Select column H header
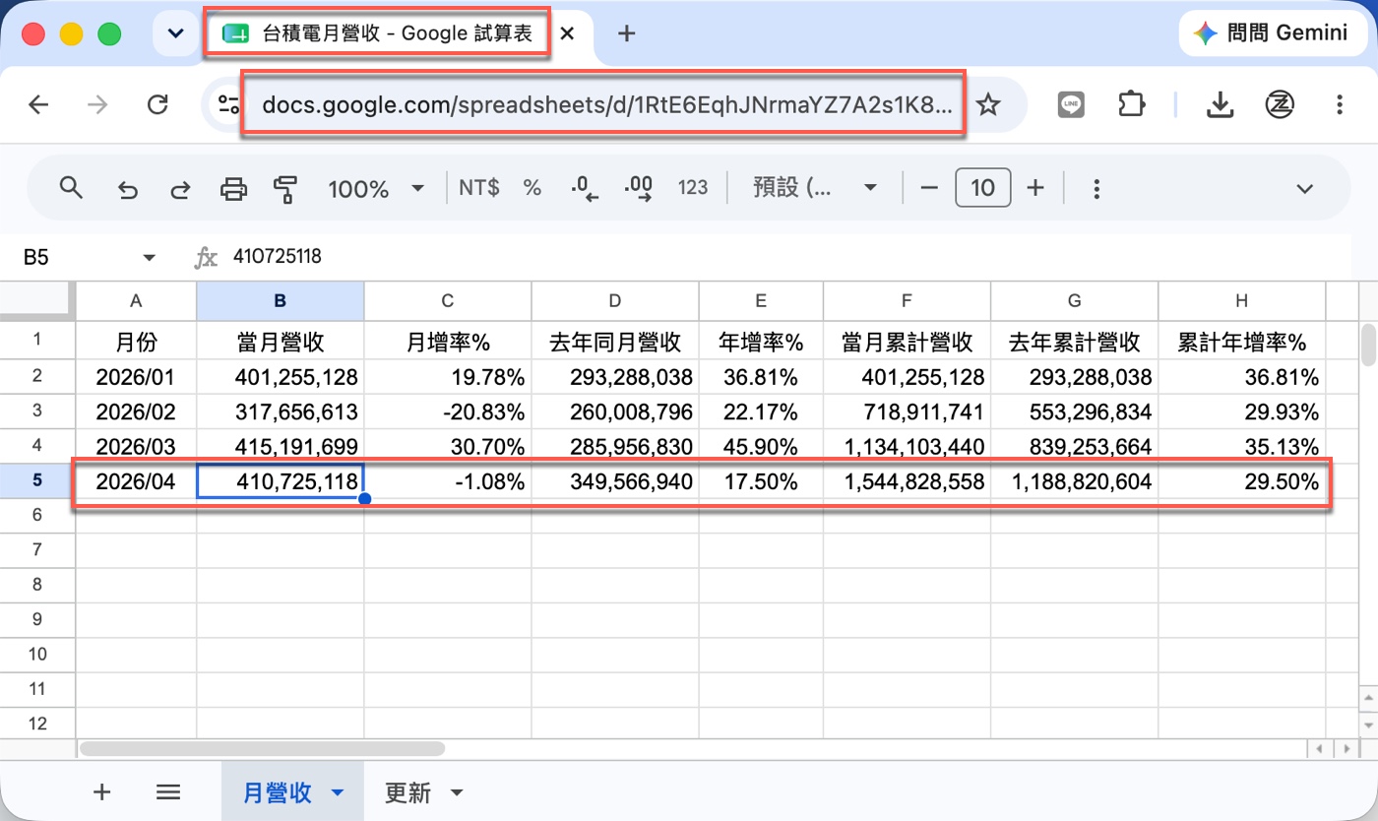The width and height of the screenshot is (1378, 821). click(1242, 301)
